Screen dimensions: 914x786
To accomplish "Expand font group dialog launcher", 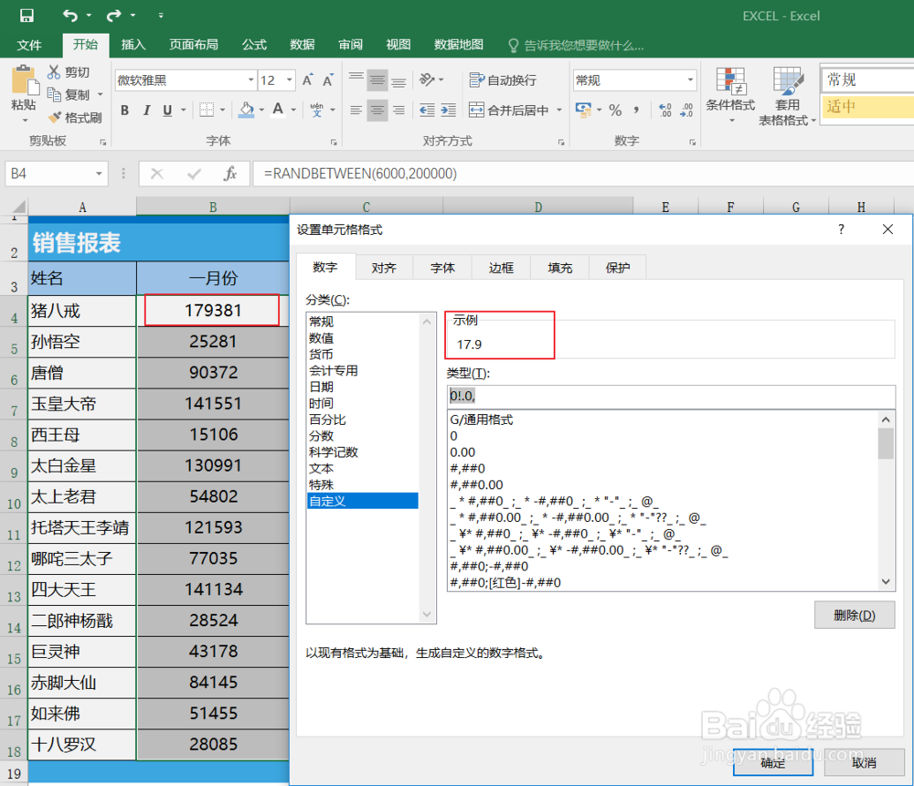I will coord(334,142).
